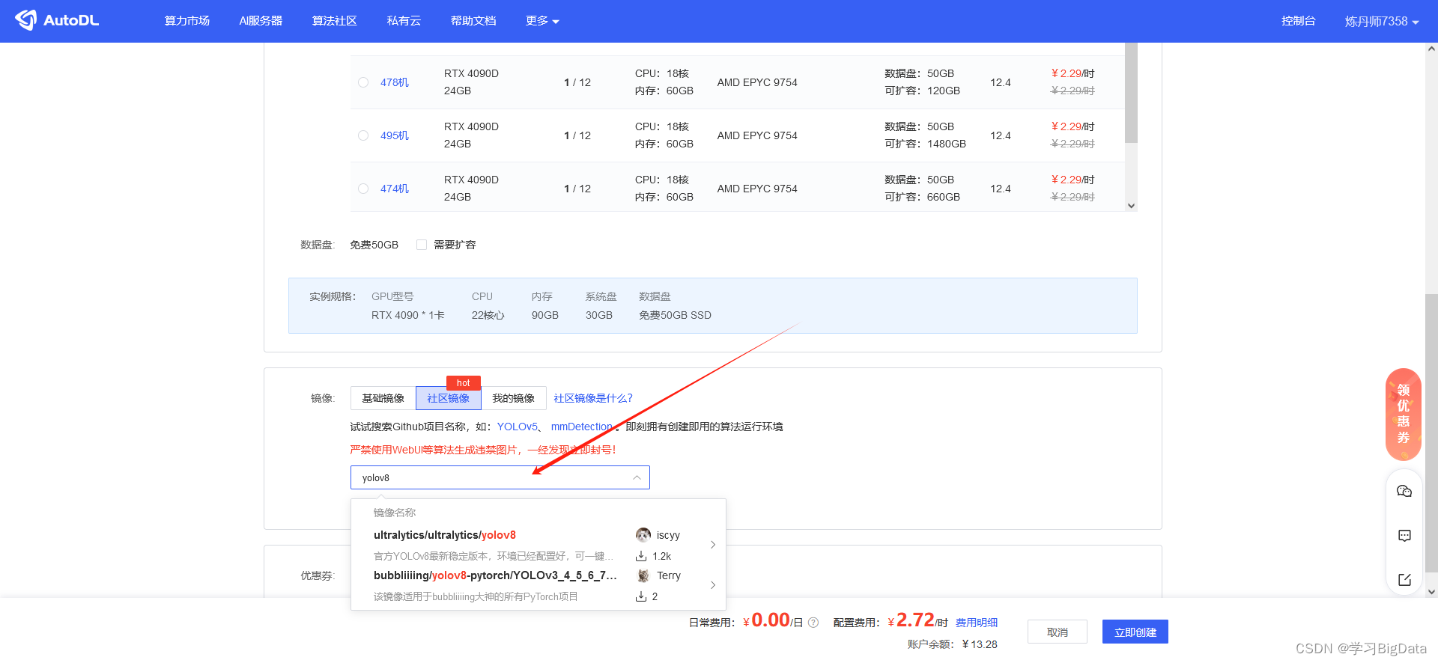
Task: Click the YOLOv5 example link
Action: [x=518, y=427]
